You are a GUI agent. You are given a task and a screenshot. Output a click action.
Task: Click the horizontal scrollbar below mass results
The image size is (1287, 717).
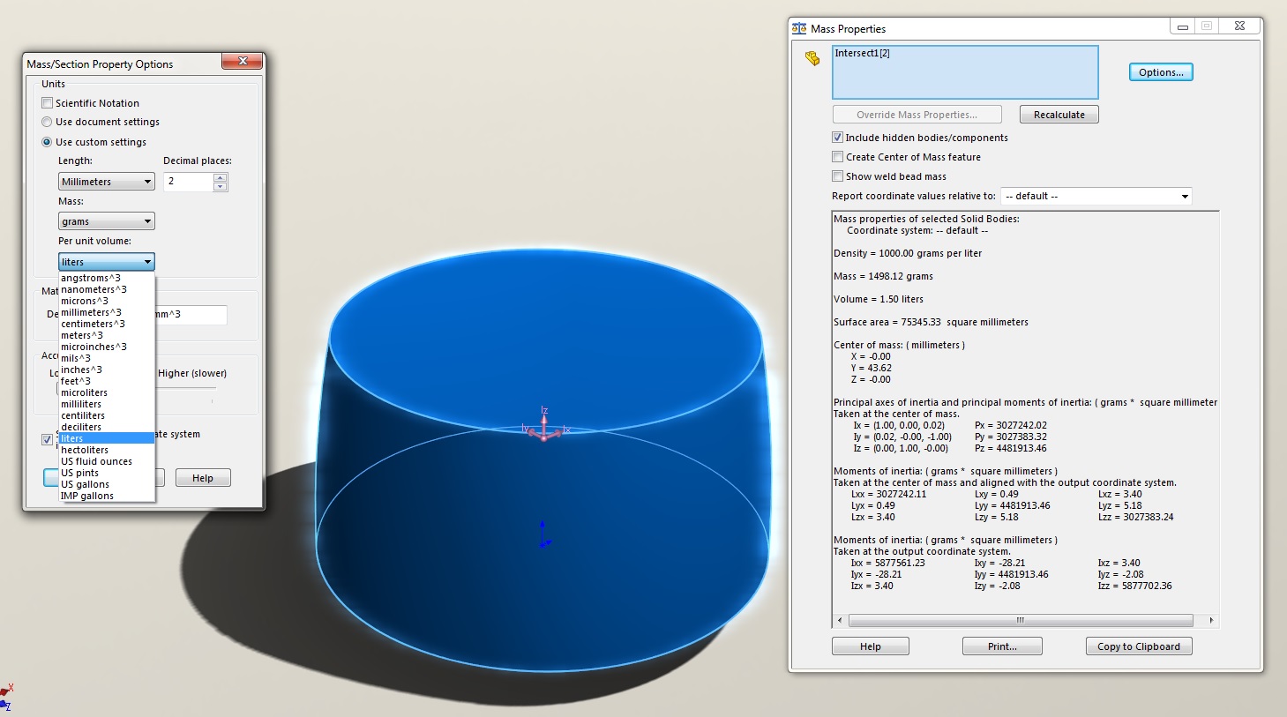pyautogui.click(x=1019, y=620)
